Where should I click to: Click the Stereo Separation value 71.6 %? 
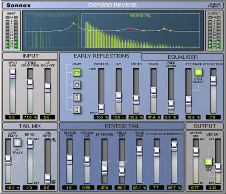point(30,117)
